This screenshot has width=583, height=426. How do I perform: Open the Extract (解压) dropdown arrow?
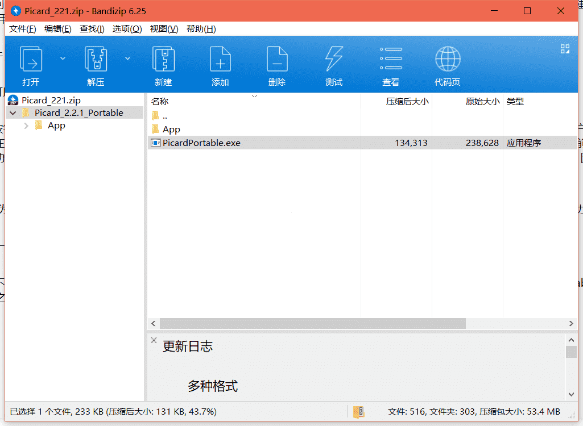[127, 59]
